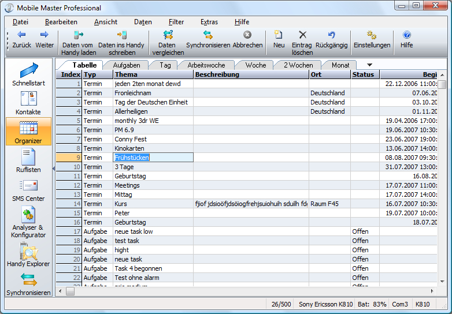Select the Frühstücken cell in row 9
This screenshot has height=314, width=452.
click(153, 158)
